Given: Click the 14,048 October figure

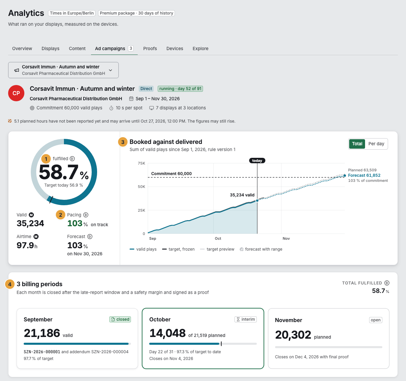Looking at the screenshot, I should (167, 333).
